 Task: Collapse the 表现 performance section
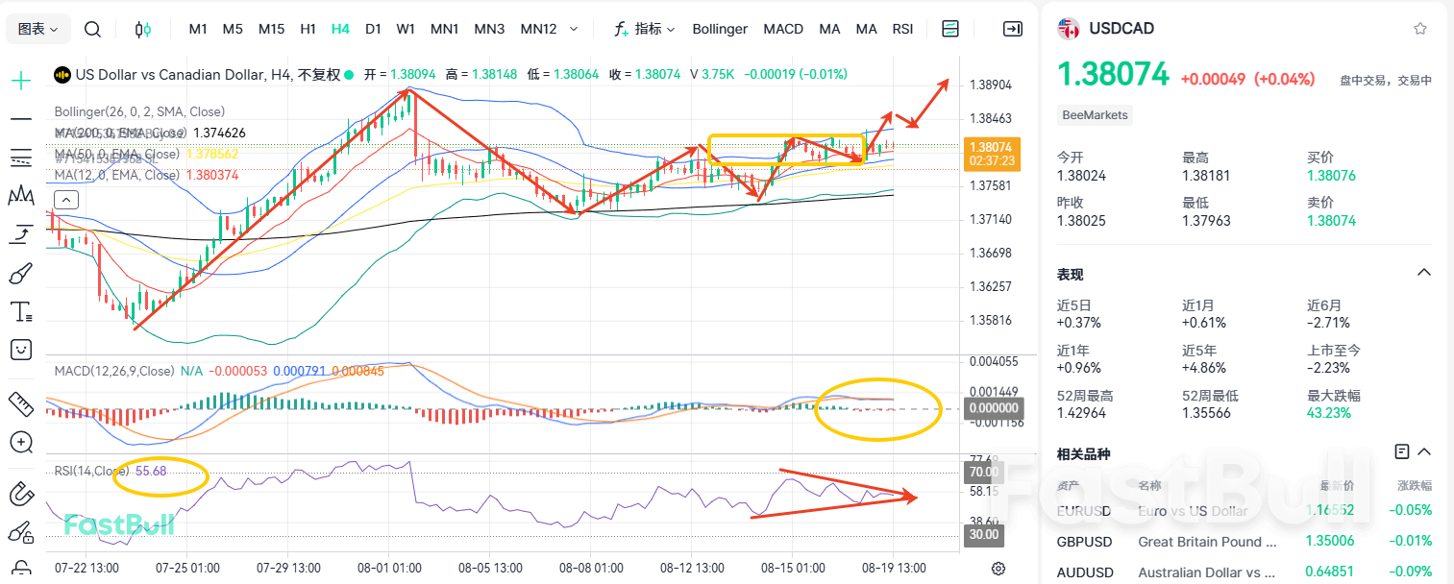1423,272
